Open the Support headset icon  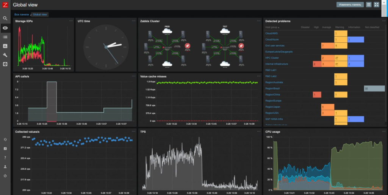coord(5,139)
